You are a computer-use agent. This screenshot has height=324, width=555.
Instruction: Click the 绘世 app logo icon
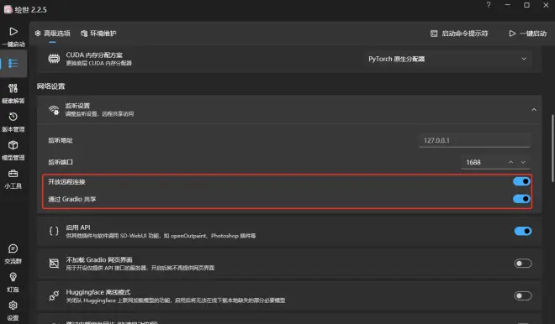(x=8, y=9)
